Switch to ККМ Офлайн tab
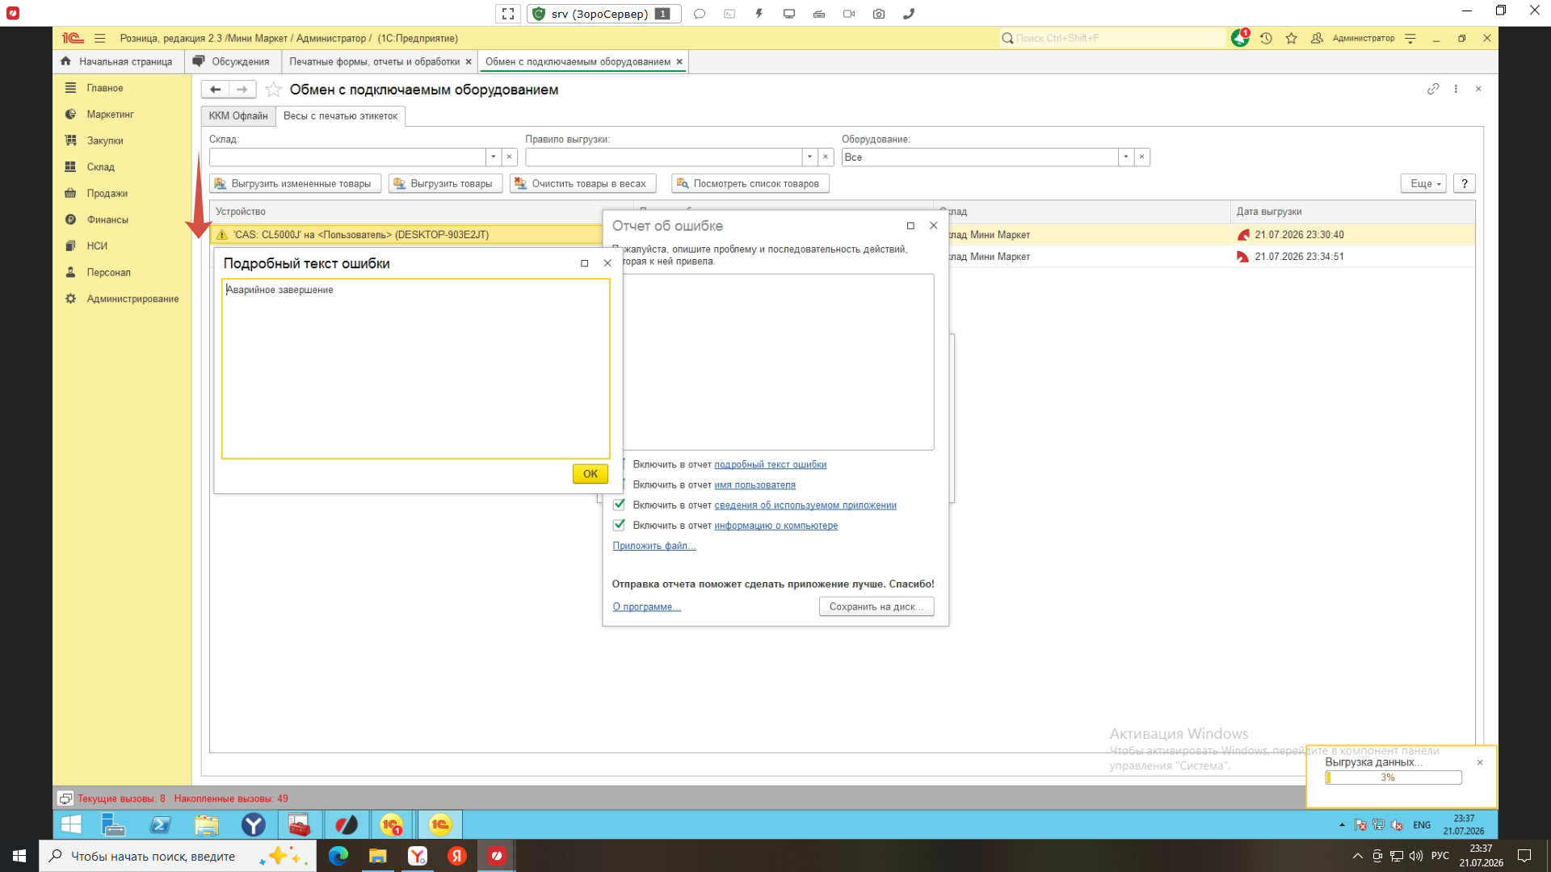 238,116
